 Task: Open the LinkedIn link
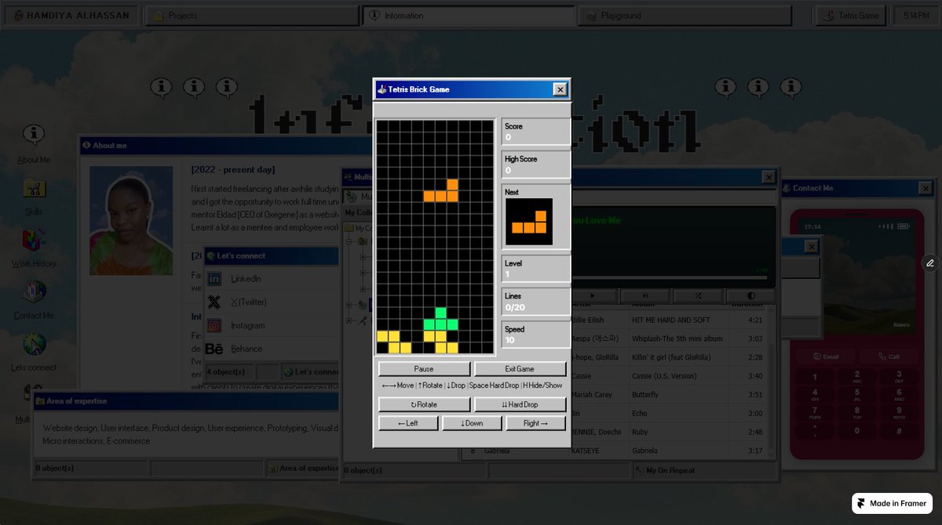point(246,279)
